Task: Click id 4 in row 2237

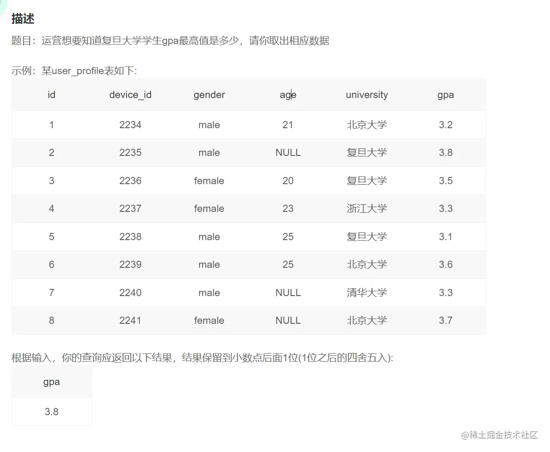Action: pos(52,209)
